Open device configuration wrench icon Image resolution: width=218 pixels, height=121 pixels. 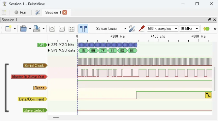[132, 29]
